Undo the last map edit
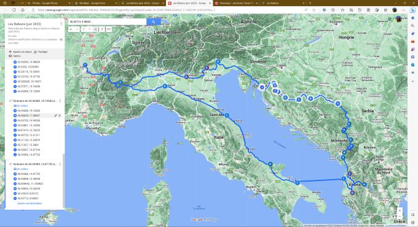Viewport: 418px width, 227px height. pos(71,29)
